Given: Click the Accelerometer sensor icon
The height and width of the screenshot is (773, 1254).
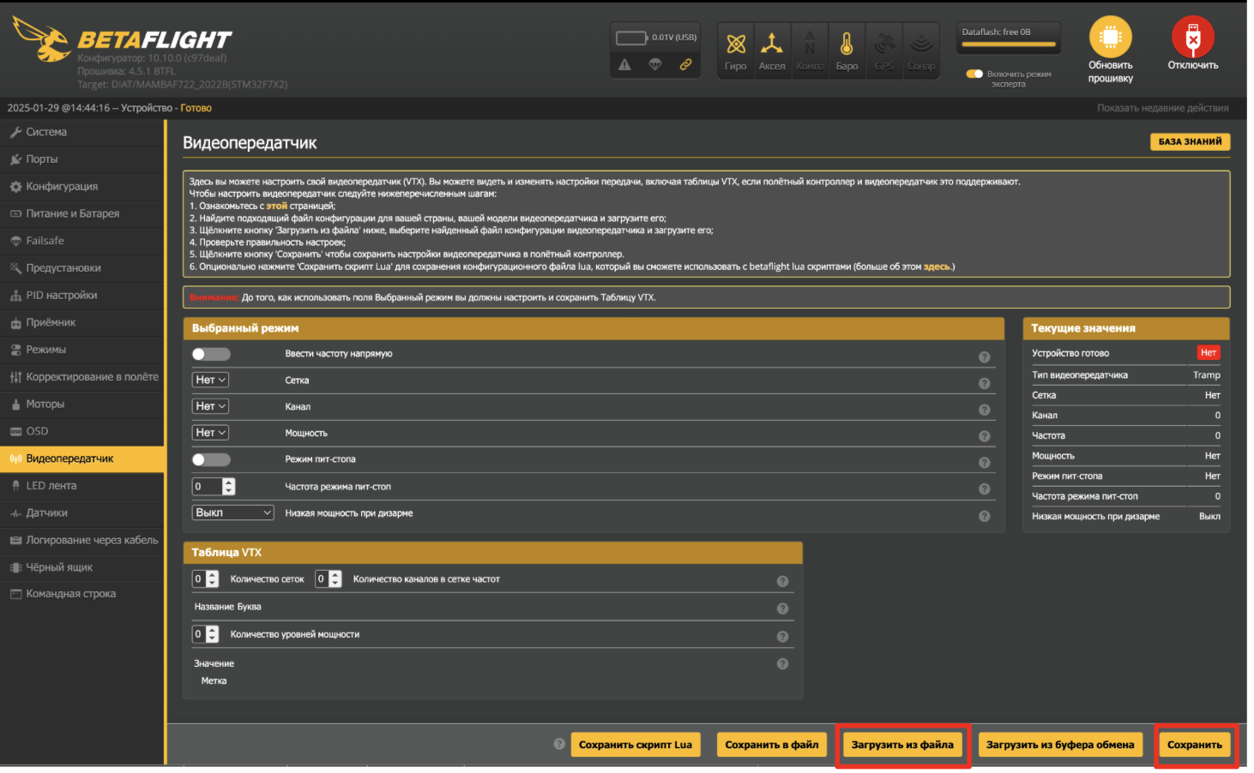Looking at the screenshot, I should pos(771,45).
